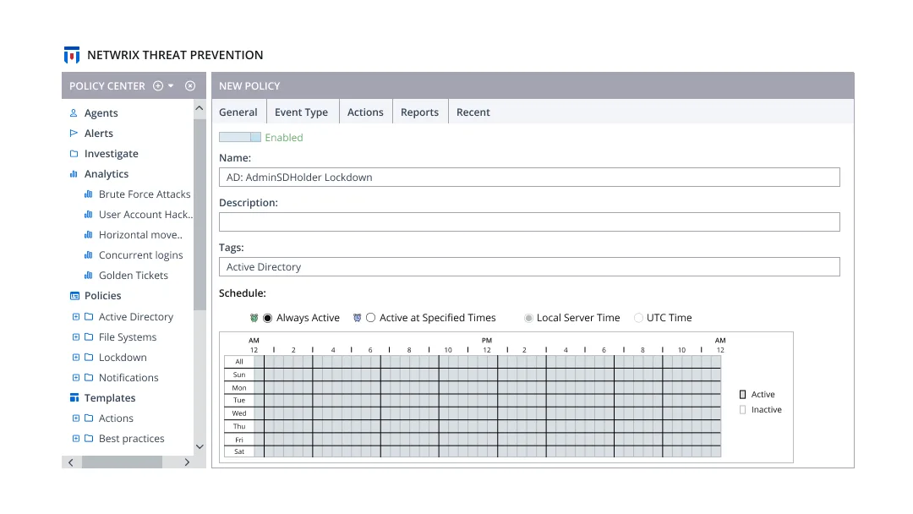Screen dimensions: 913x514
Task: Switch to the Recent tab
Action: pos(473,112)
